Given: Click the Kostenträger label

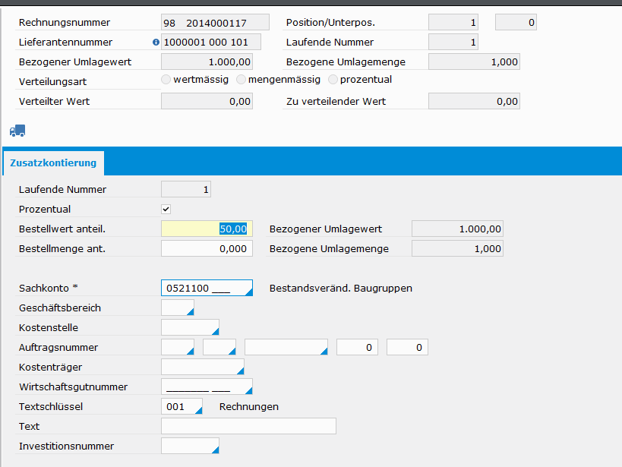Looking at the screenshot, I should [x=50, y=367].
